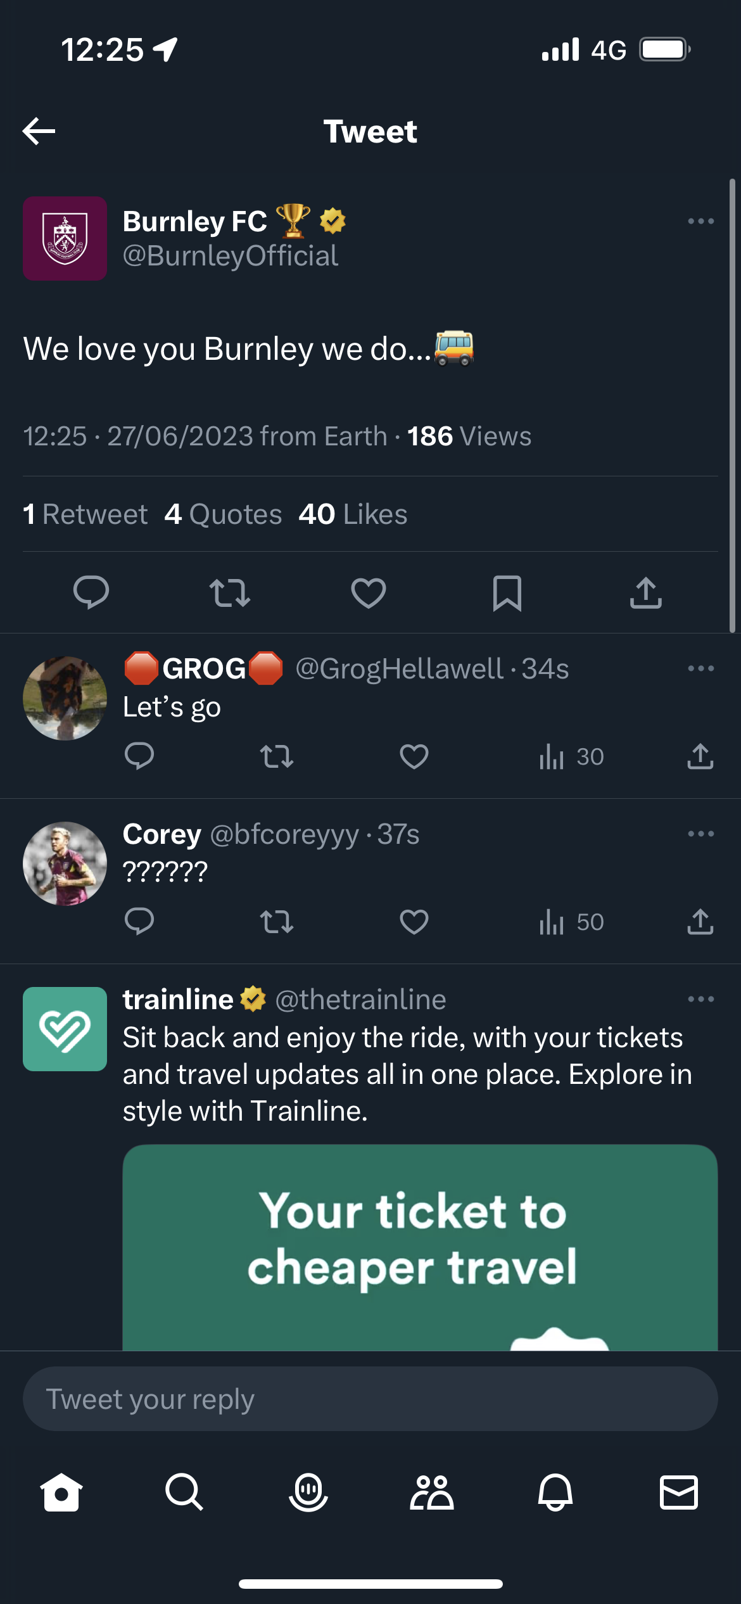The image size is (741, 1604).
Task: Open the Notifications bell
Action: (x=555, y=1493)
